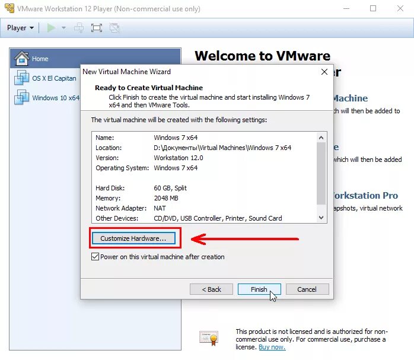Screen dimensions: 414x360
Task: Click the '2048 MB' memory value
Action: [x=166, y=198]
